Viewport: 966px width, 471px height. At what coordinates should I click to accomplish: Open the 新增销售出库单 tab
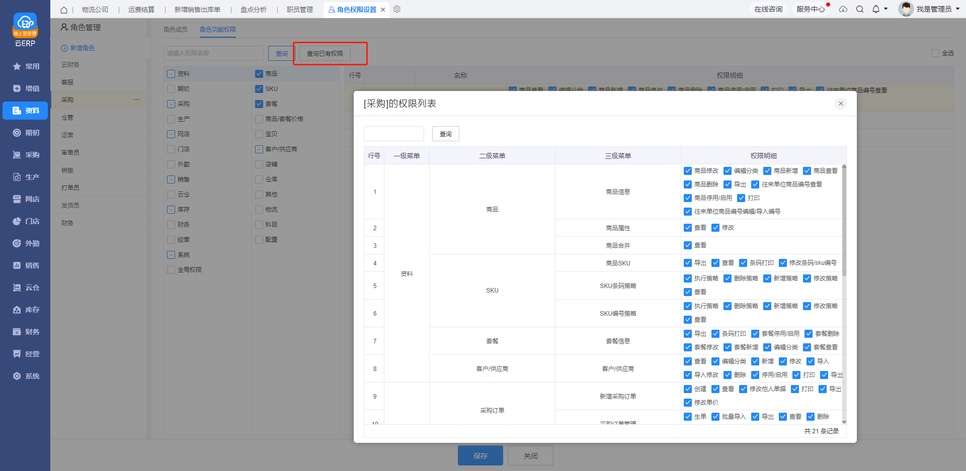[x=197, y=10]
